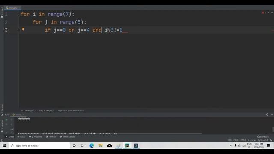This screenshot has width=274, height=154.
Task: Click the yellow lightbulb intention icon on line 3
Action: tap(23, 30)
